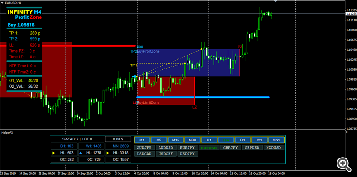Screen dimensions: 357x177
Task: Click the yellow arrow beside HL: 603
Action: pyautogui.click(x=54, y=153)
